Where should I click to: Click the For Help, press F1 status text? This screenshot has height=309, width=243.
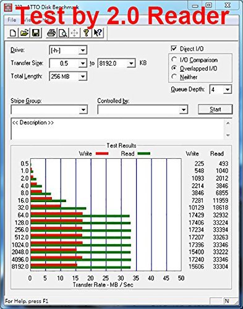27,301
